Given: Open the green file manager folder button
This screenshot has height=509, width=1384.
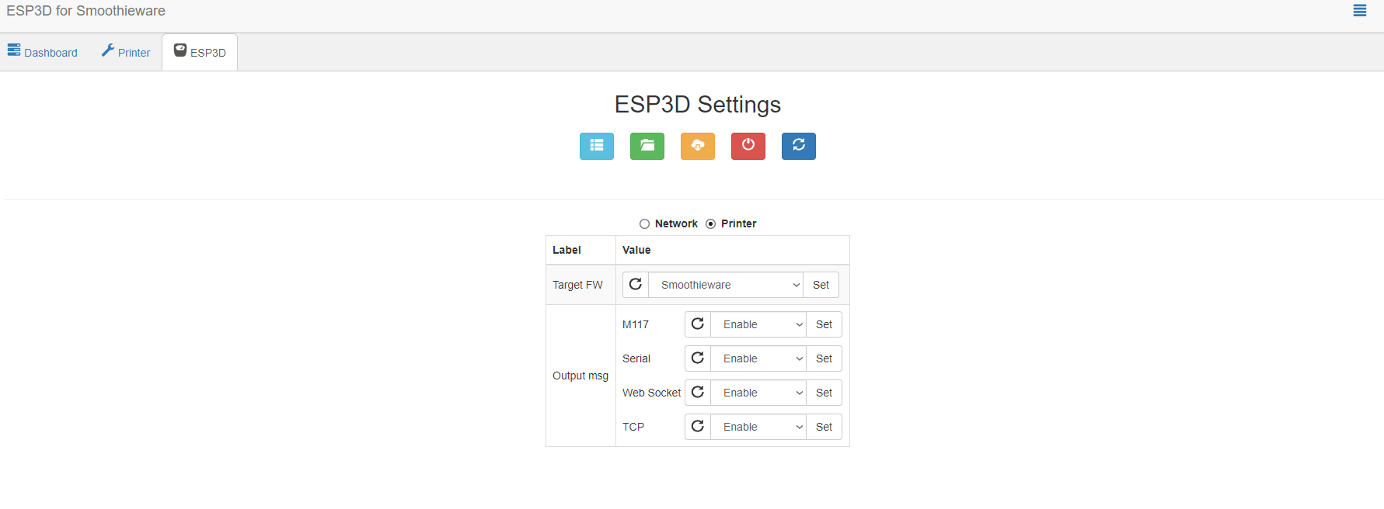Looking at the screenshot, I should 647,146.
